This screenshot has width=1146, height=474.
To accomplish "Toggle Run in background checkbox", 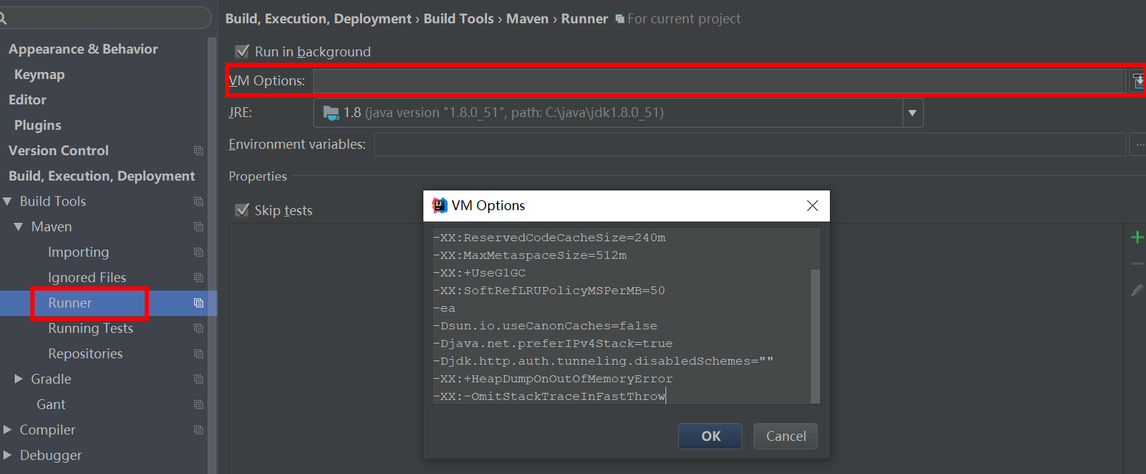I will click(x=242, y=51).
